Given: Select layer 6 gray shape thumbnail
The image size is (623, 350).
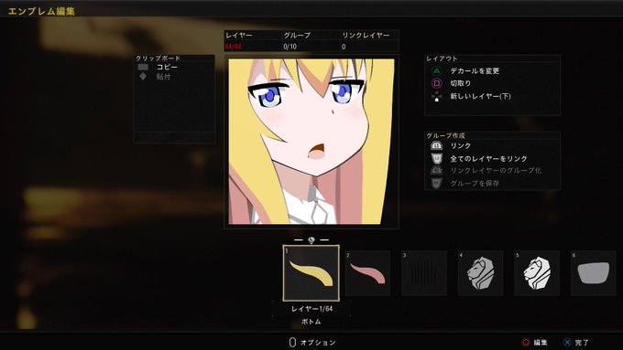Looking at the screenshot, I should tap(593, 273).
